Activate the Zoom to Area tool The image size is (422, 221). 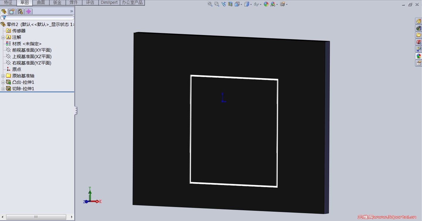[x=217, y=4]
